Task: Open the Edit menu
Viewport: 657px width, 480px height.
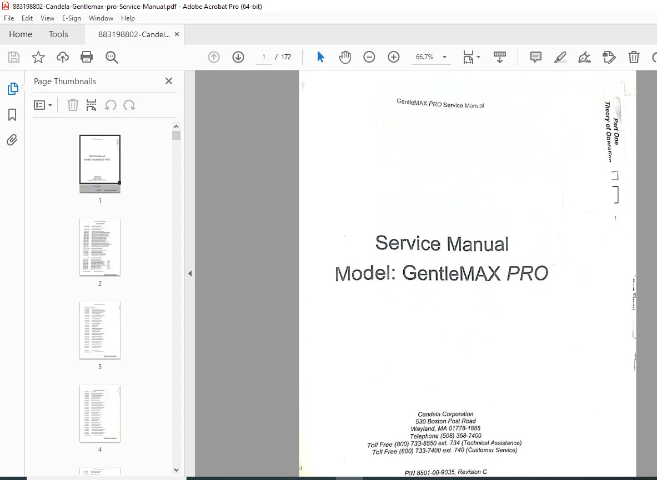Action: point(27,18)
